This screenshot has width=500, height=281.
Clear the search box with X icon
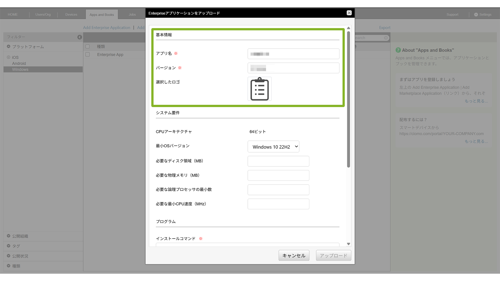(x=386, y=38)
